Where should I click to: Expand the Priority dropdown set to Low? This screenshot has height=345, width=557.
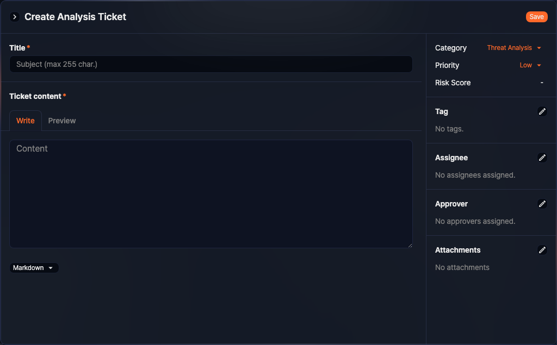point(525,65)
